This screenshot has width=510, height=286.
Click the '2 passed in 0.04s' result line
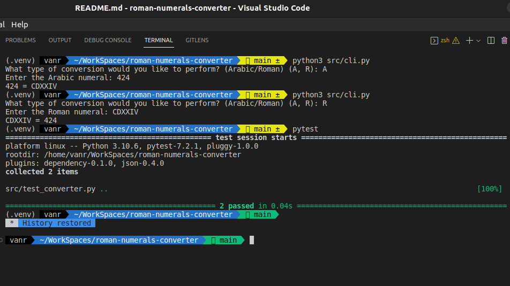(x=256, y=206)
